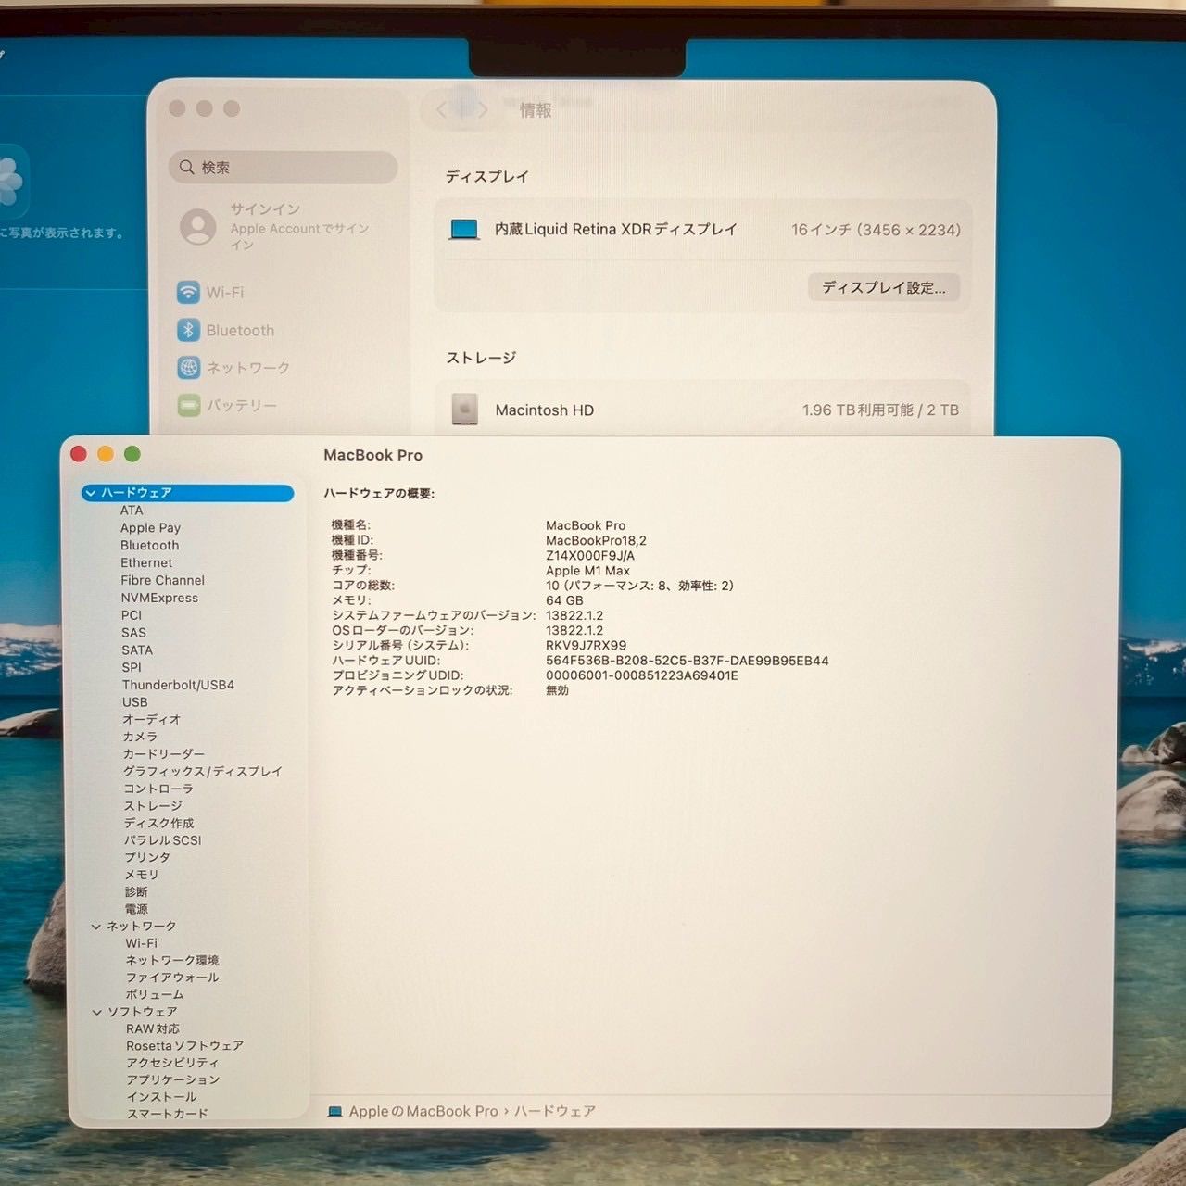This screenshot has height=1186, width=1186.
Task: Click the Bluetooth icon in the settings sidebar
Action: tap(189, 330)
